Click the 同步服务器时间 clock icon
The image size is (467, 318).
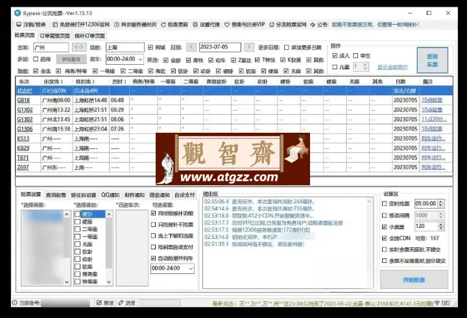pos(117,25)
